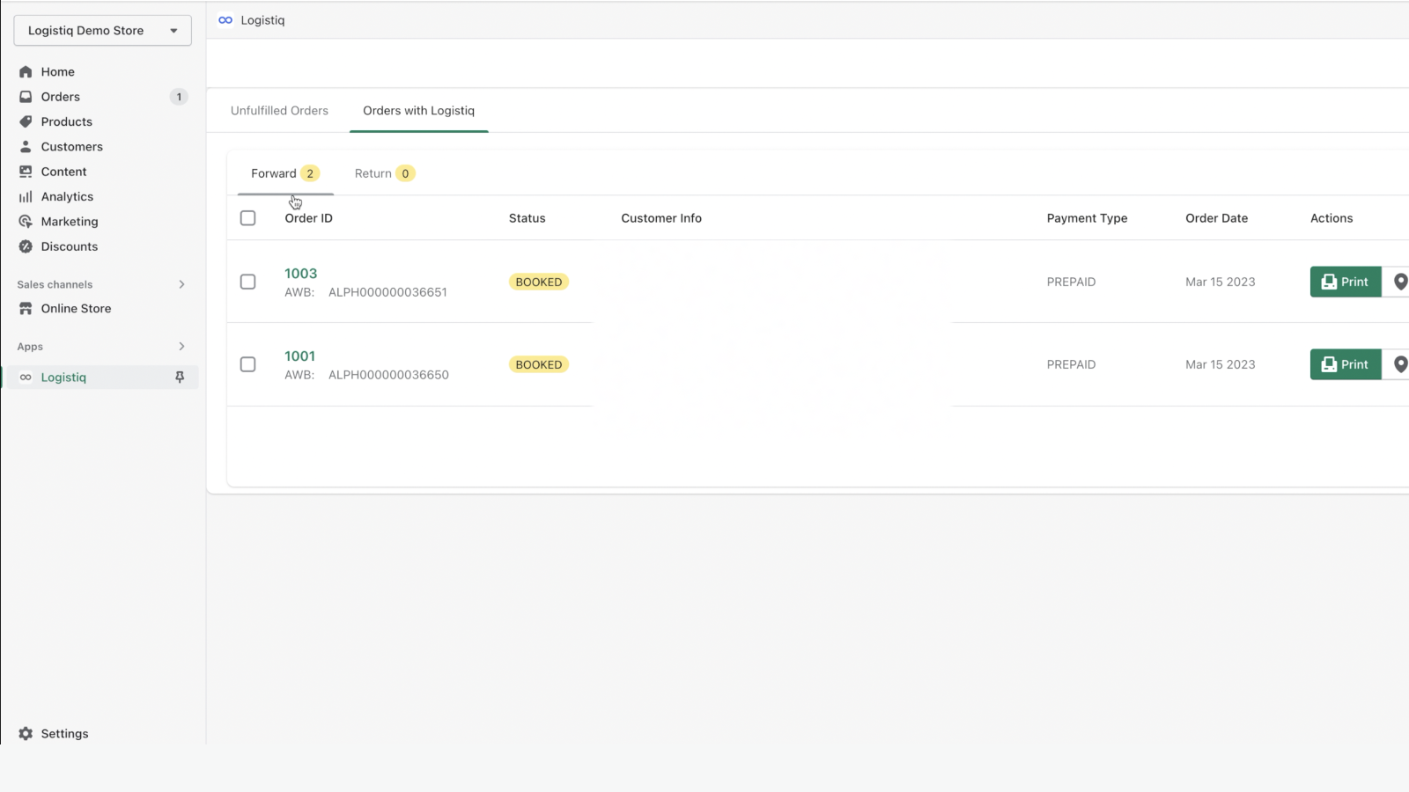Expand the Apps section chevron
The width and height of the screenshot is (1409, 792).
coord(181,347)
